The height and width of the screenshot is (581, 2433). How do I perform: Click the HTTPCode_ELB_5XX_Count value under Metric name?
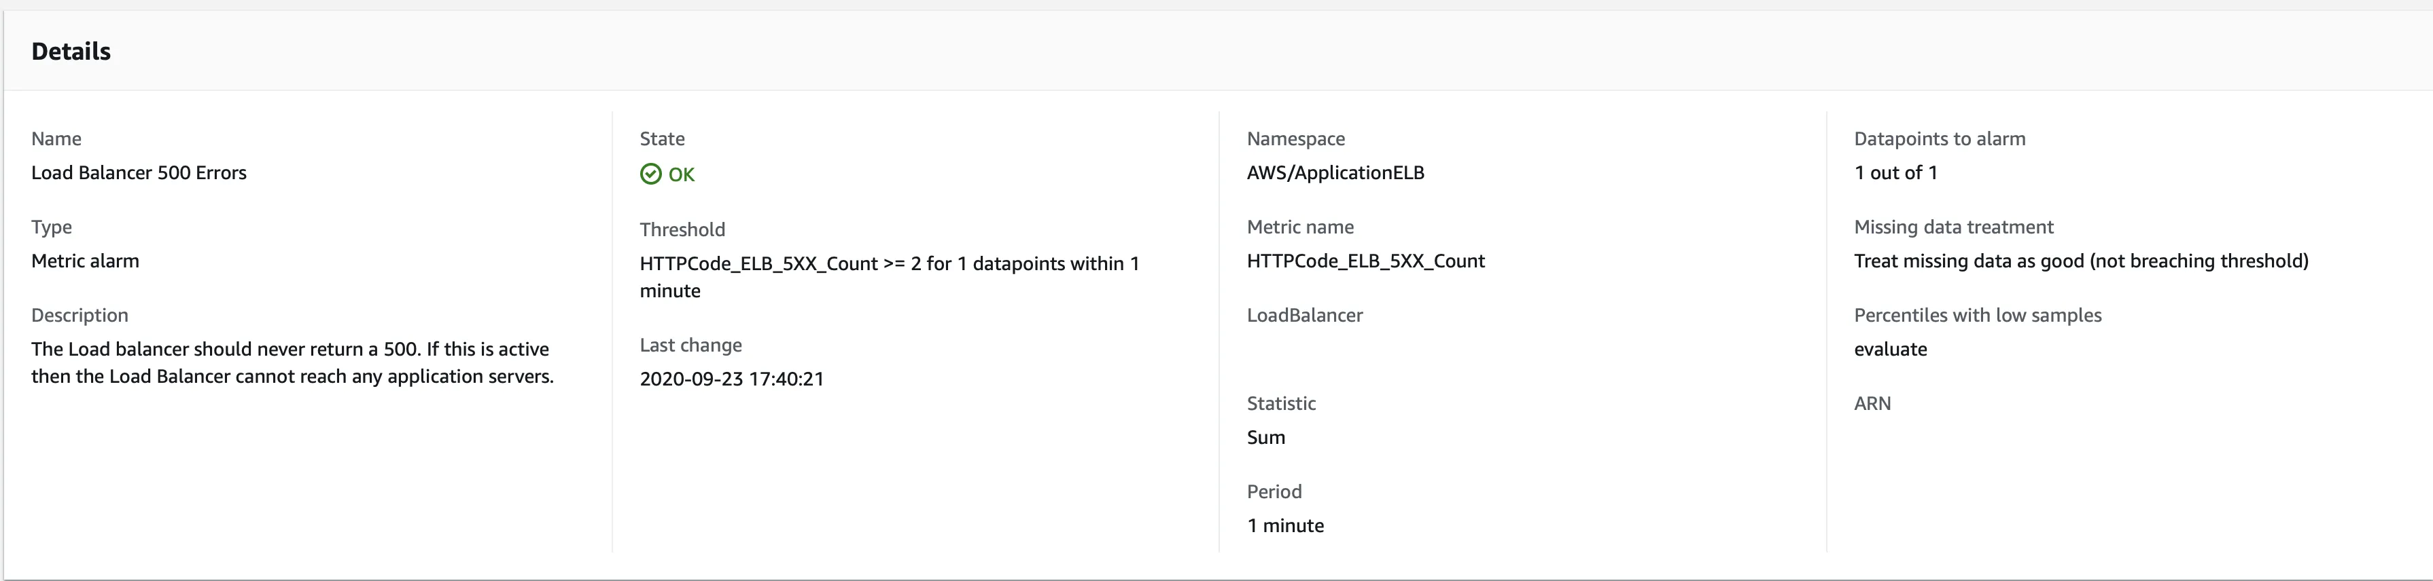coord(1365,261)
